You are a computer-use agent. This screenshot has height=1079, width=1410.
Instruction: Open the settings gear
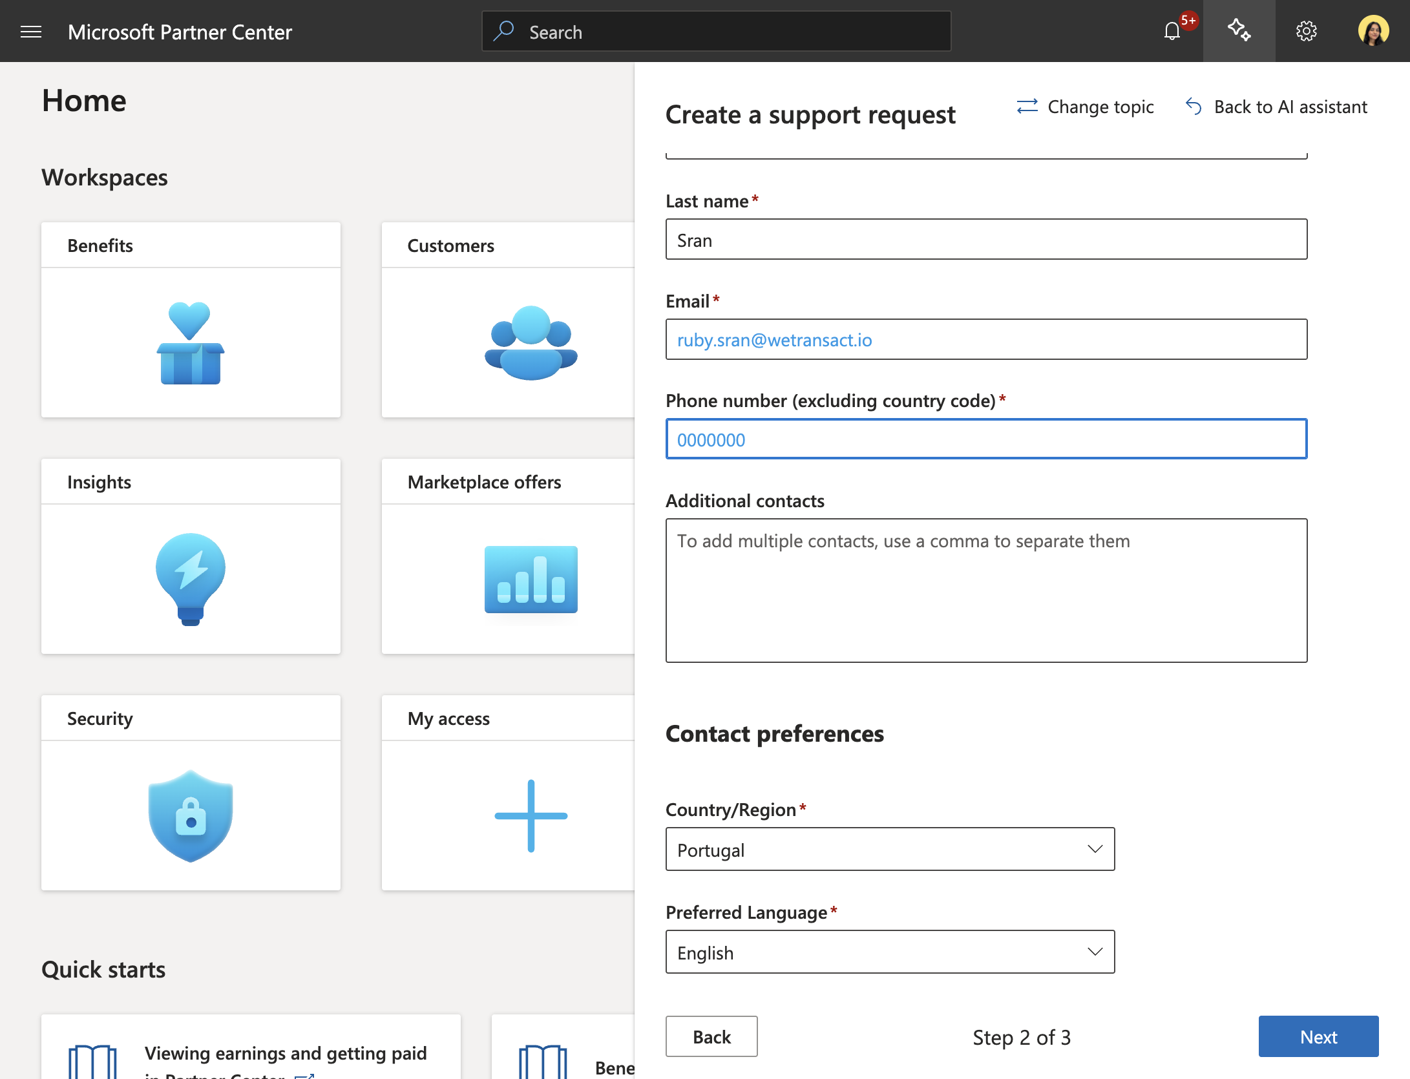(1306, 31)
